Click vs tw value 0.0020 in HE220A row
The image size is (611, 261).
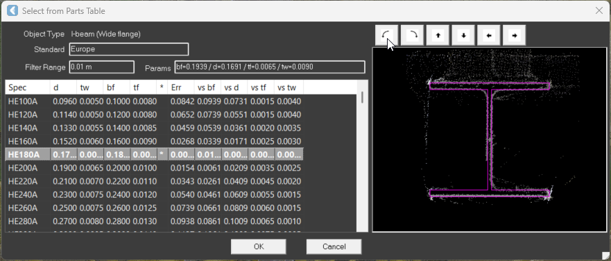[x=289, y=181]
